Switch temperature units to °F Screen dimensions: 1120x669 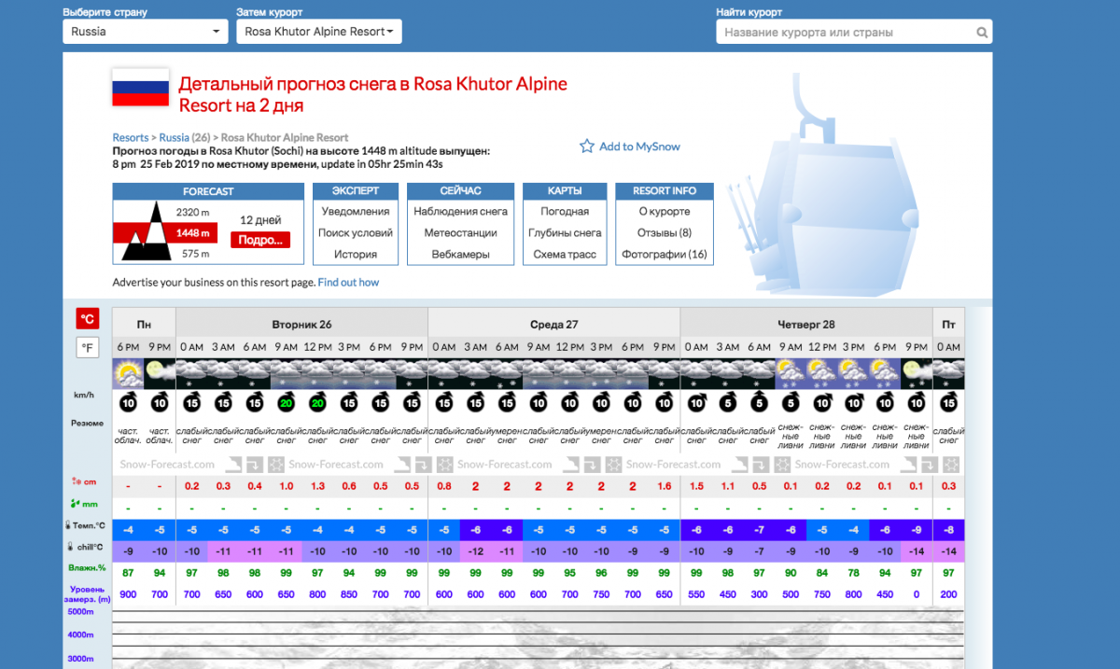(88, 348)
